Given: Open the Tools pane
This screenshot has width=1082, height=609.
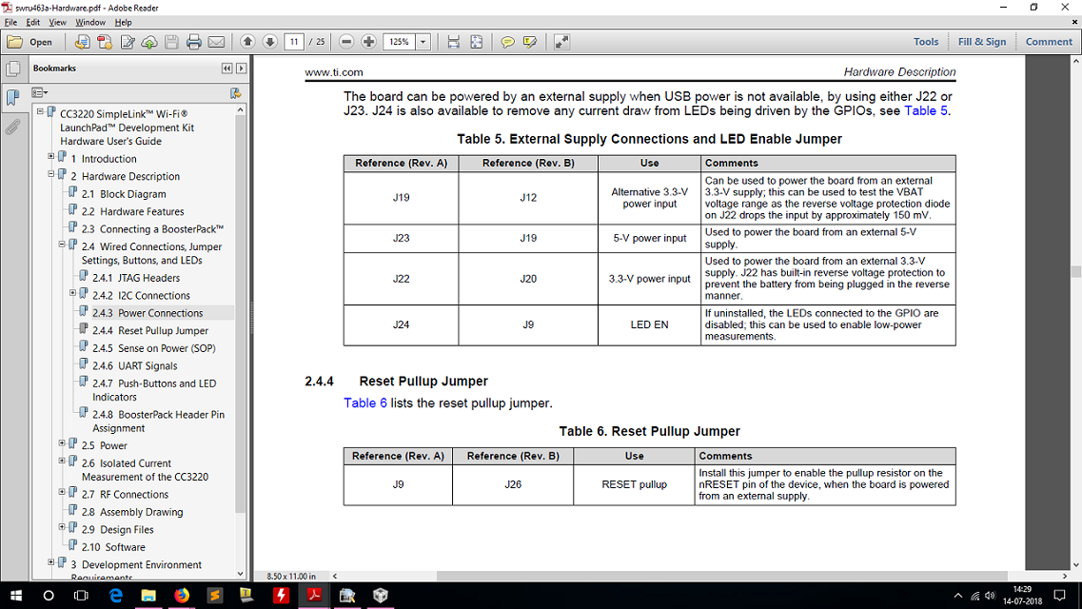Looking at the screenshot, I should (x=925, y=42).
